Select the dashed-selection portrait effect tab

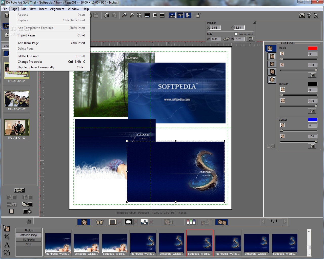point(272,80)
